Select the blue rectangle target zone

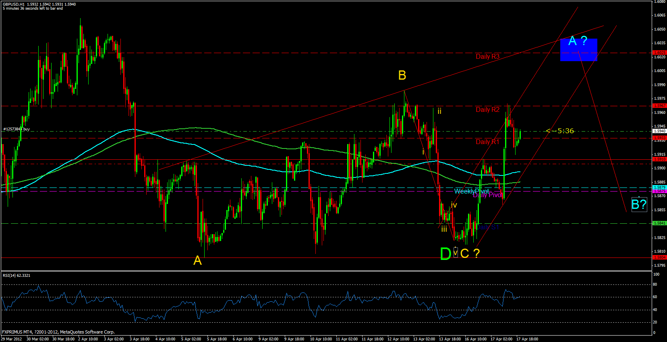578,50
